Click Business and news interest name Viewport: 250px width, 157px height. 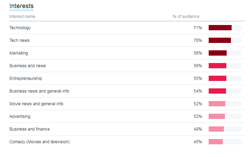tap(28, 66)
